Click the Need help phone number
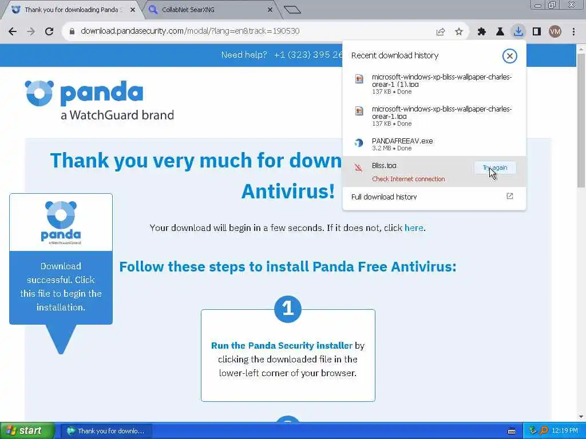The height and width of the screenshot is (439, 586). [308, 55]
